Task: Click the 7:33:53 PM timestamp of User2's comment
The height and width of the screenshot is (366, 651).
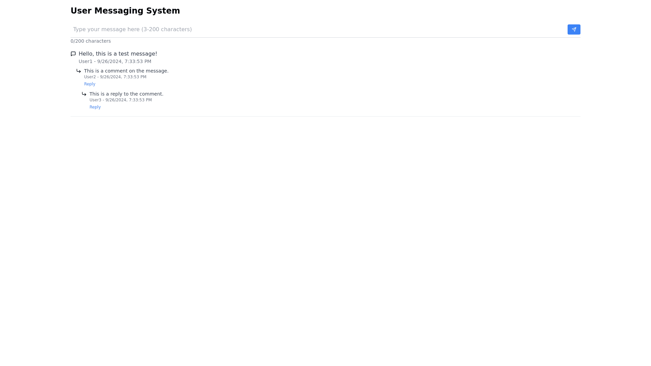Action: (x=135, y=77)
